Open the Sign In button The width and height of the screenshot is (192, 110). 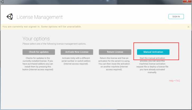(x=176, y=17)
